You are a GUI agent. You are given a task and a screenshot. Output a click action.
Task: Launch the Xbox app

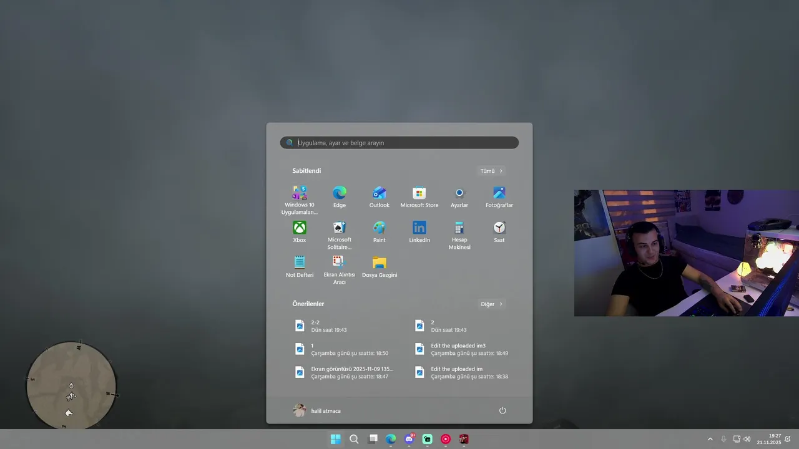pyautogui.click(x=300, y=232)
